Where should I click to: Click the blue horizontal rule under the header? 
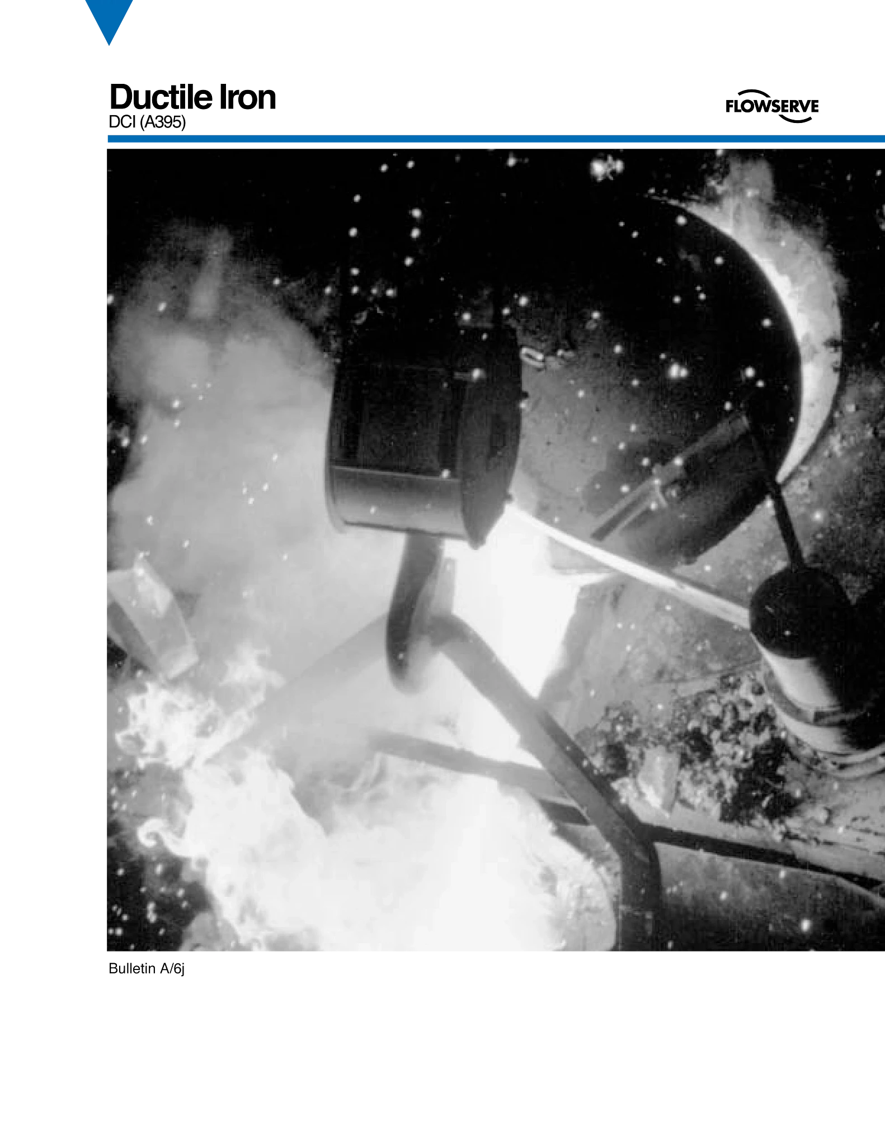point(495,139)
